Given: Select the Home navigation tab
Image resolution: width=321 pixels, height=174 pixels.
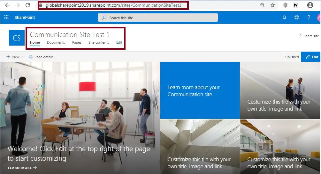Looking at the screenshot, I should (x=35, y=42).
